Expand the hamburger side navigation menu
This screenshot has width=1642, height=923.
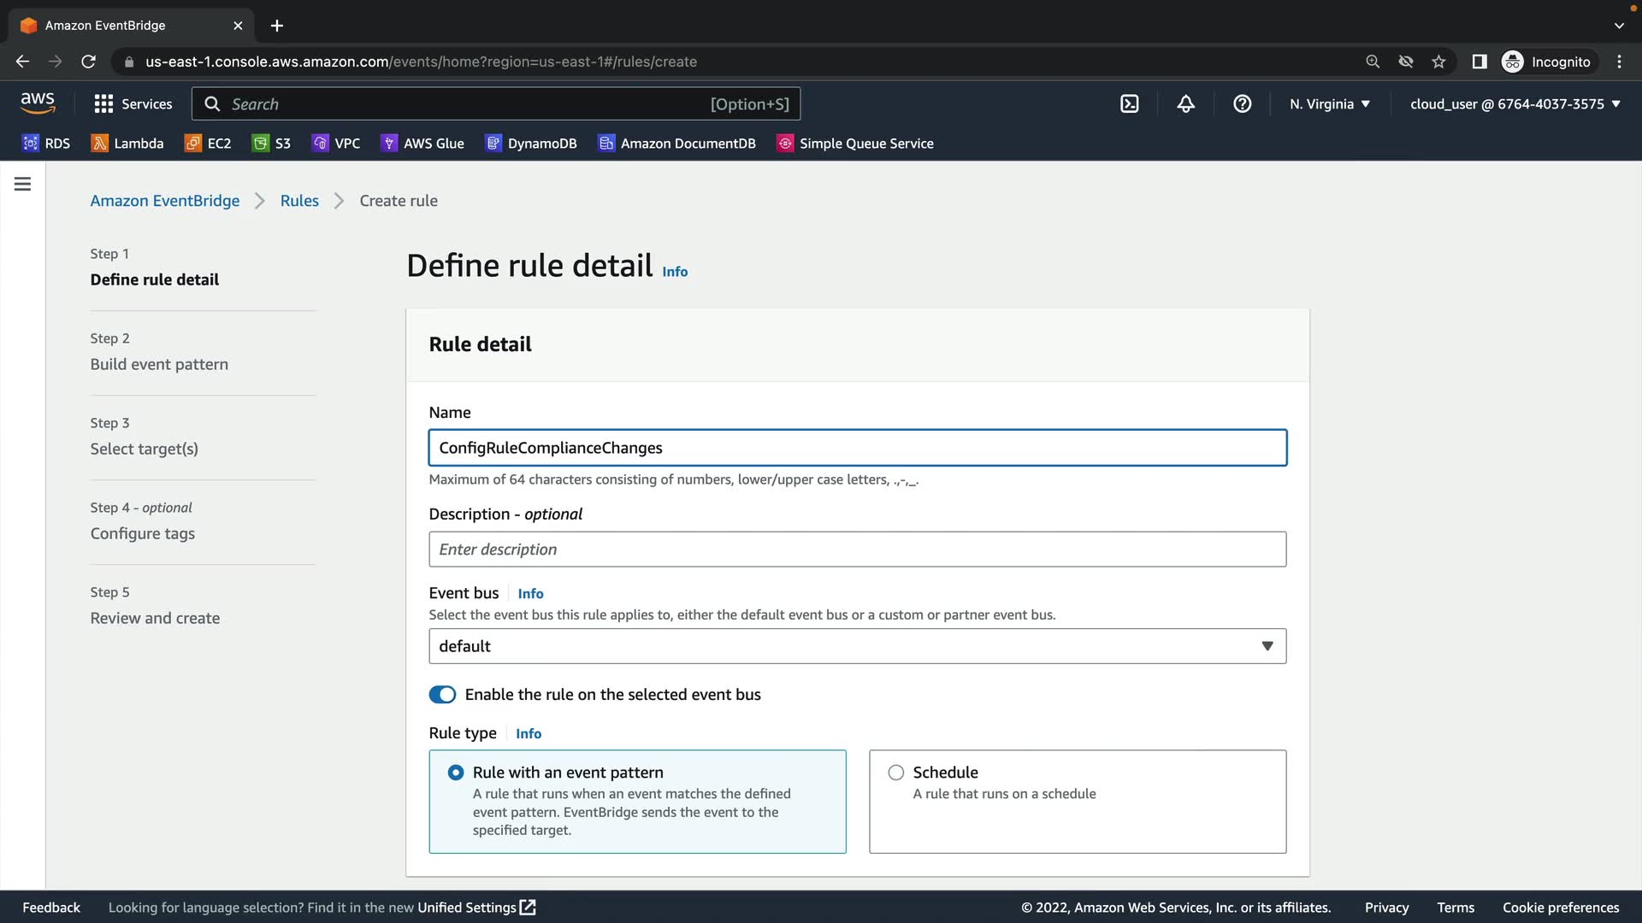(x=23, y=184)
